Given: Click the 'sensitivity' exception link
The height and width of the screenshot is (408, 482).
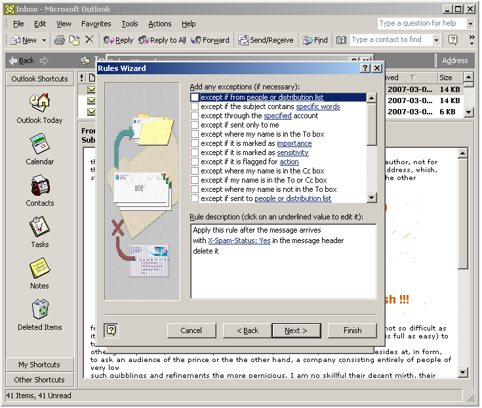Looking at the screenshot, I should pos(292,152).
